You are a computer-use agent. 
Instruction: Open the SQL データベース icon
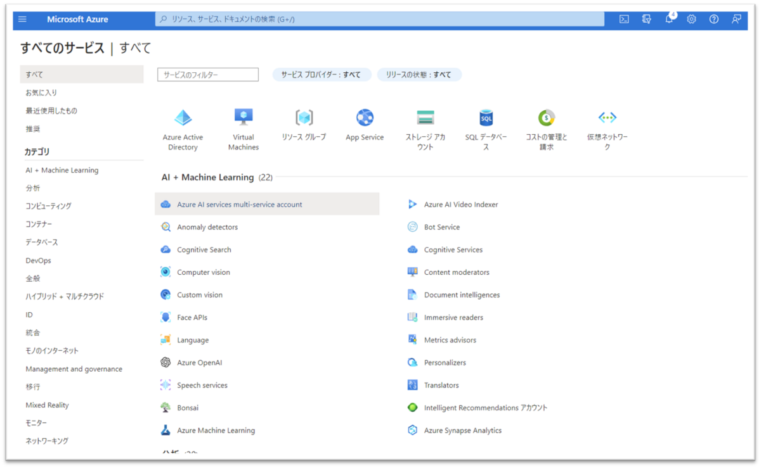(x=486, y=117)
